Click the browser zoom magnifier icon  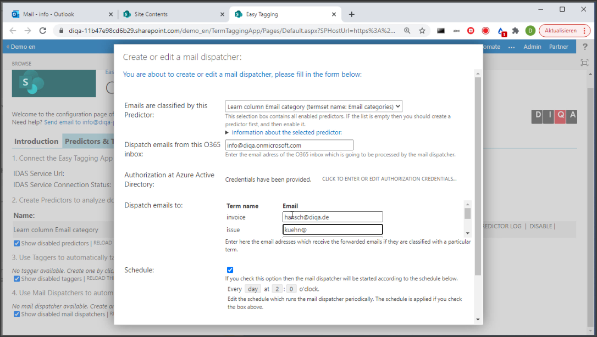pos(407,31)
